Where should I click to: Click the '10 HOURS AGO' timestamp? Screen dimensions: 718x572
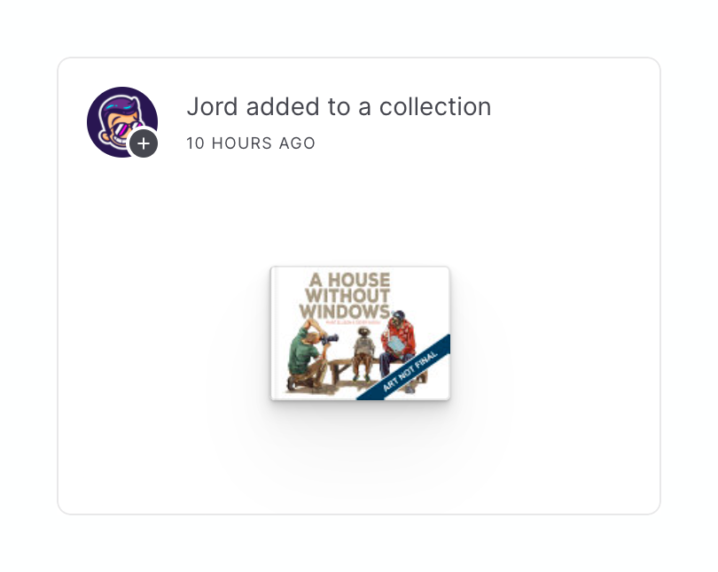coord(251,143)
